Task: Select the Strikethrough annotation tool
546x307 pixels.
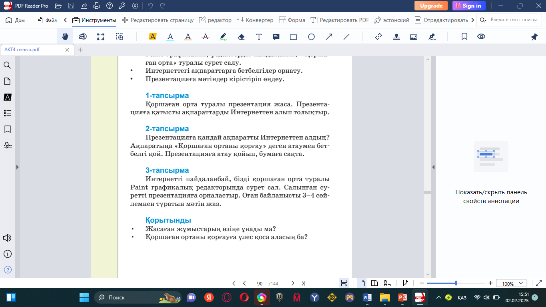Action: coord(205,37)
